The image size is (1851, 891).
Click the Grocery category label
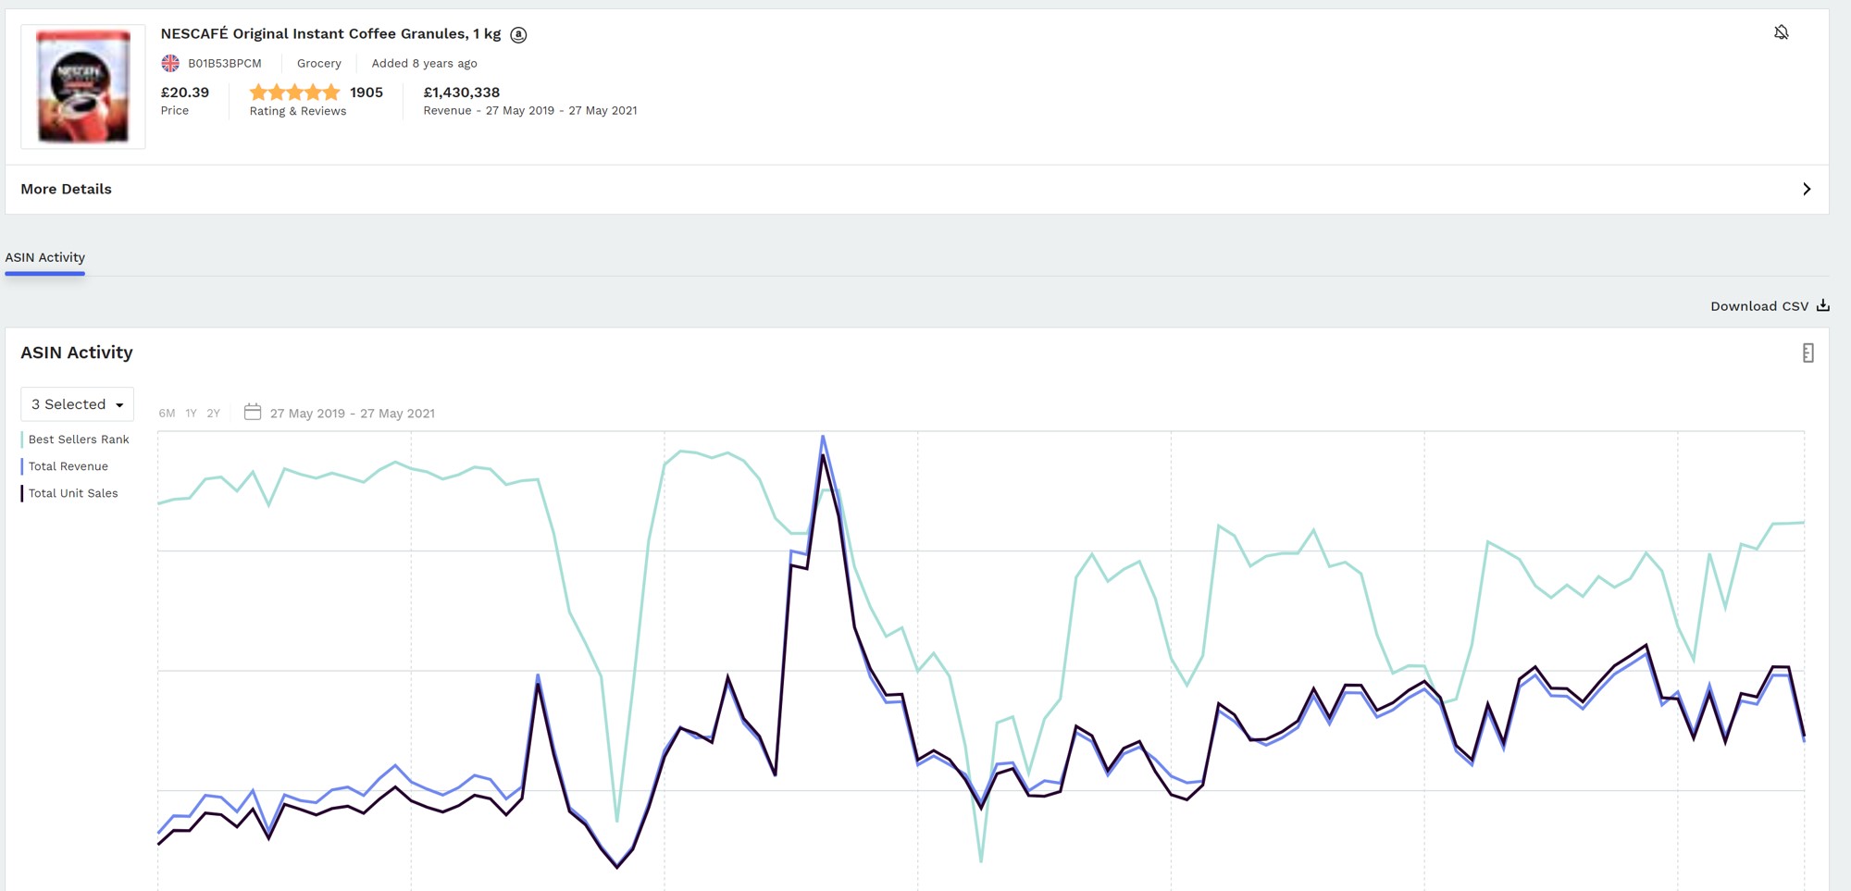[318, 63]
